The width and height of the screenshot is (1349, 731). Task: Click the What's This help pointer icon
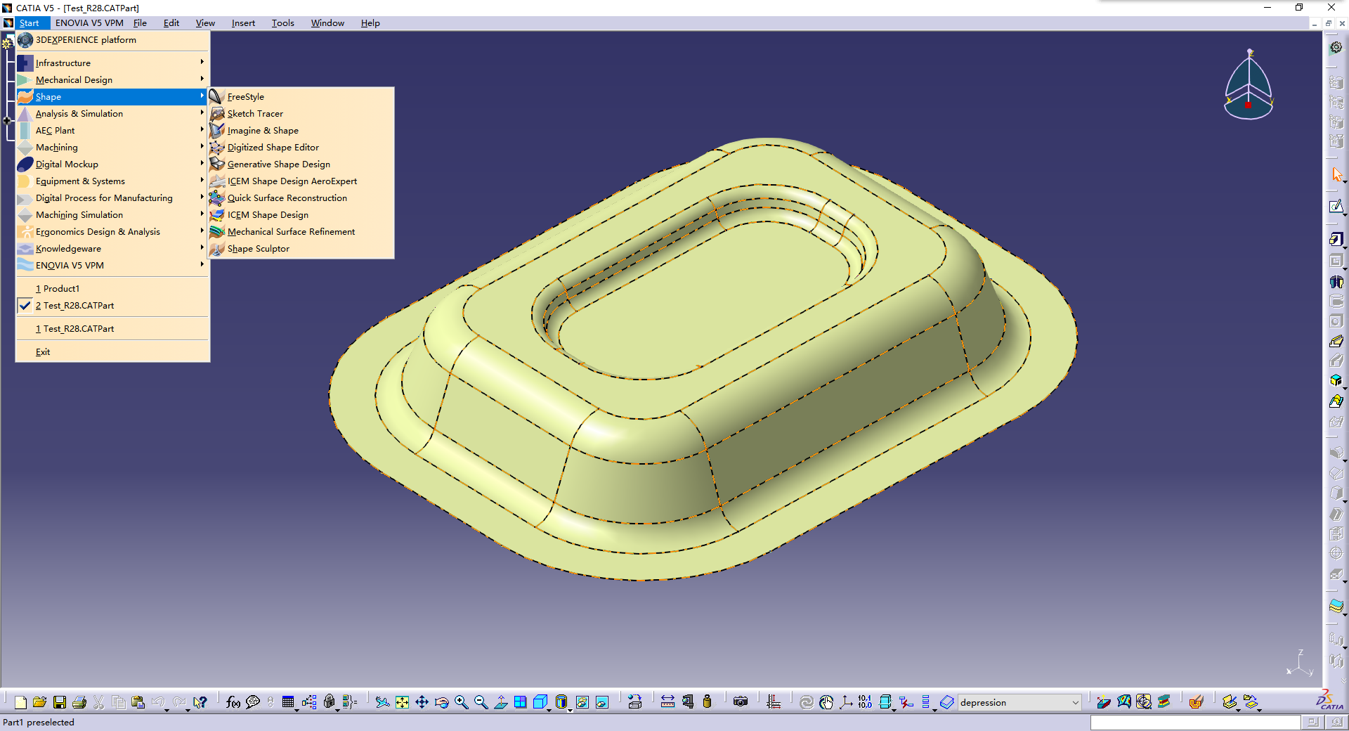point(200,702)
